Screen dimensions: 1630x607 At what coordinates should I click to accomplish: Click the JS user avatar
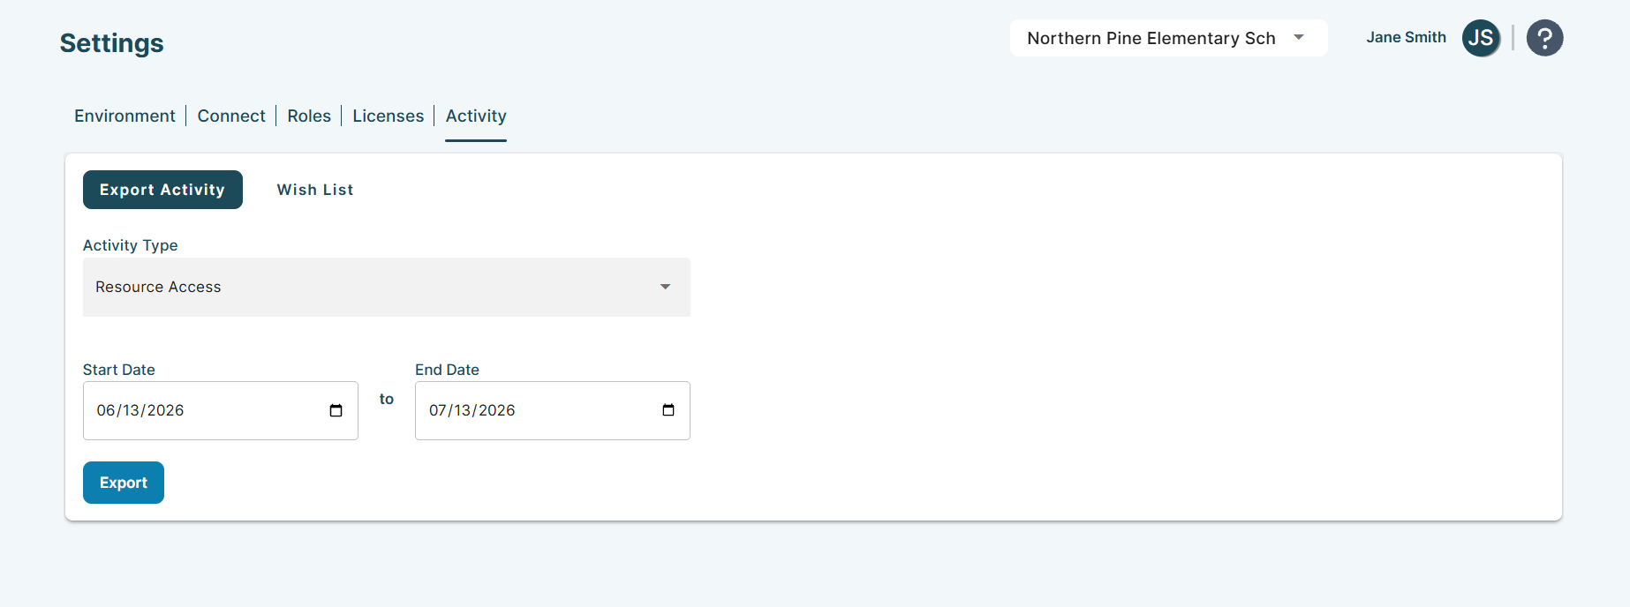1481,38
